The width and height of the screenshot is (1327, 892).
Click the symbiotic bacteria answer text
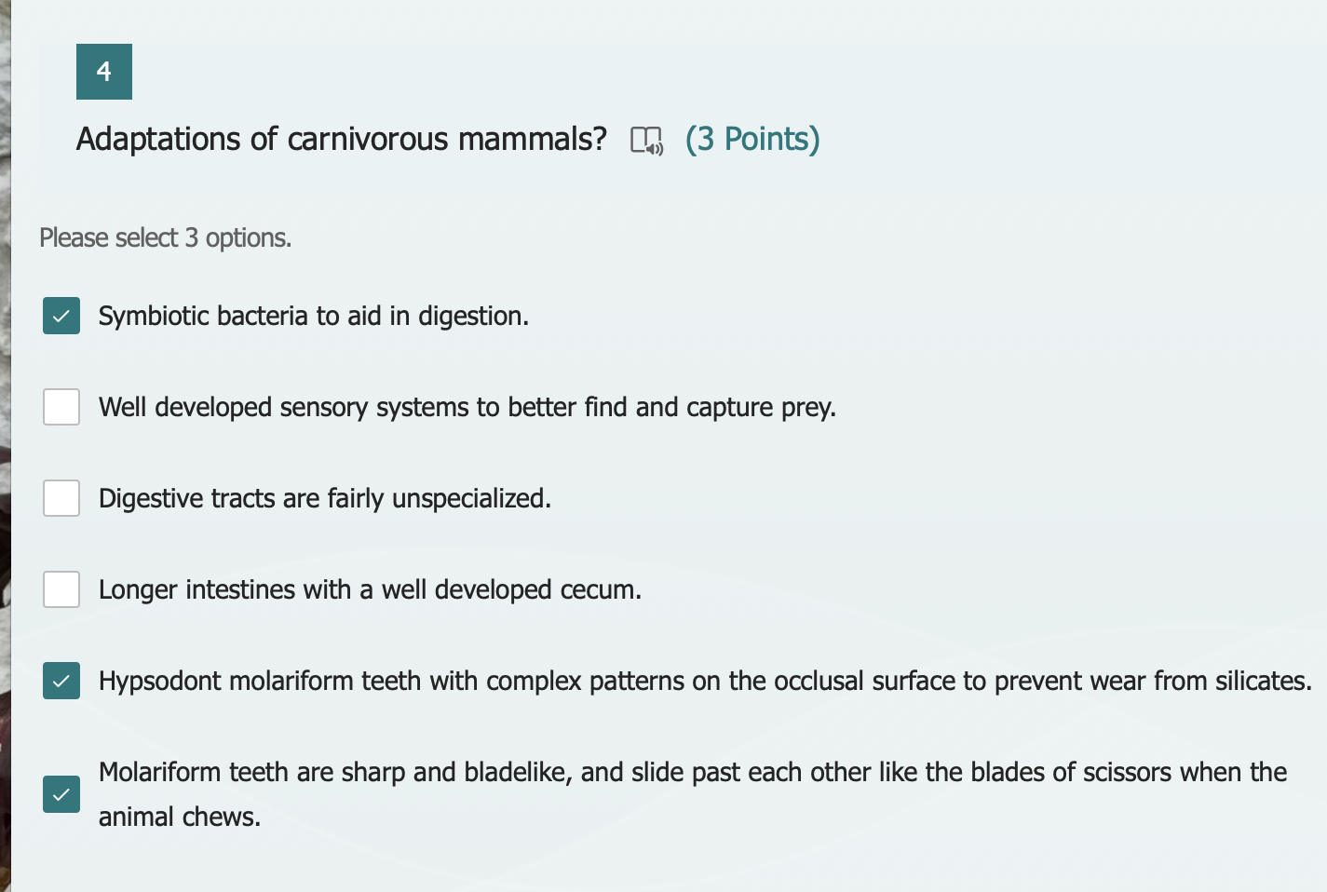(x=313, y=316)
